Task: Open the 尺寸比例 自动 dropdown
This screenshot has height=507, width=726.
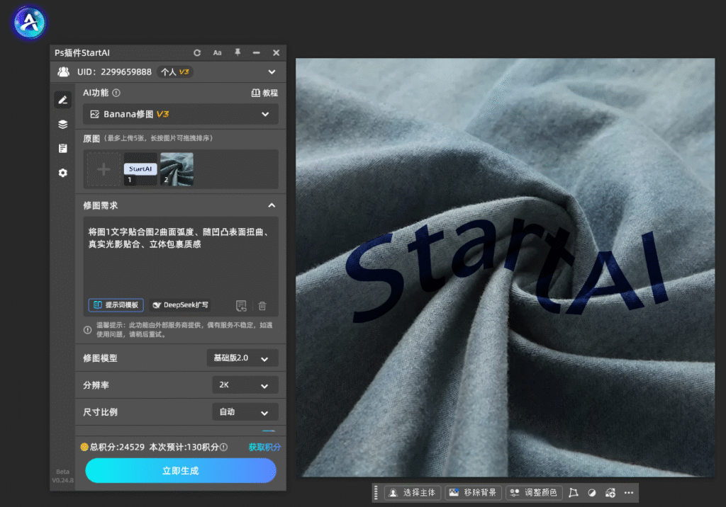Action: [x=245, y=411]
